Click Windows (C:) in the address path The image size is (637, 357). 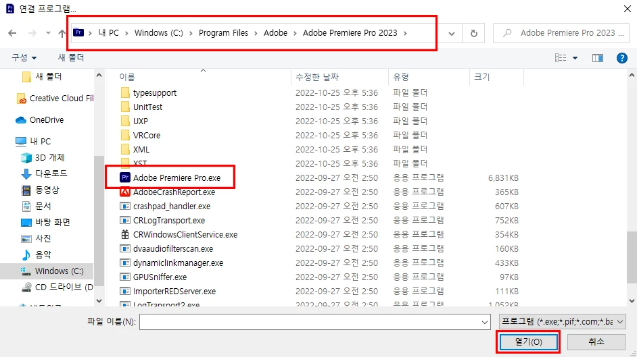(x=158, y=33)
